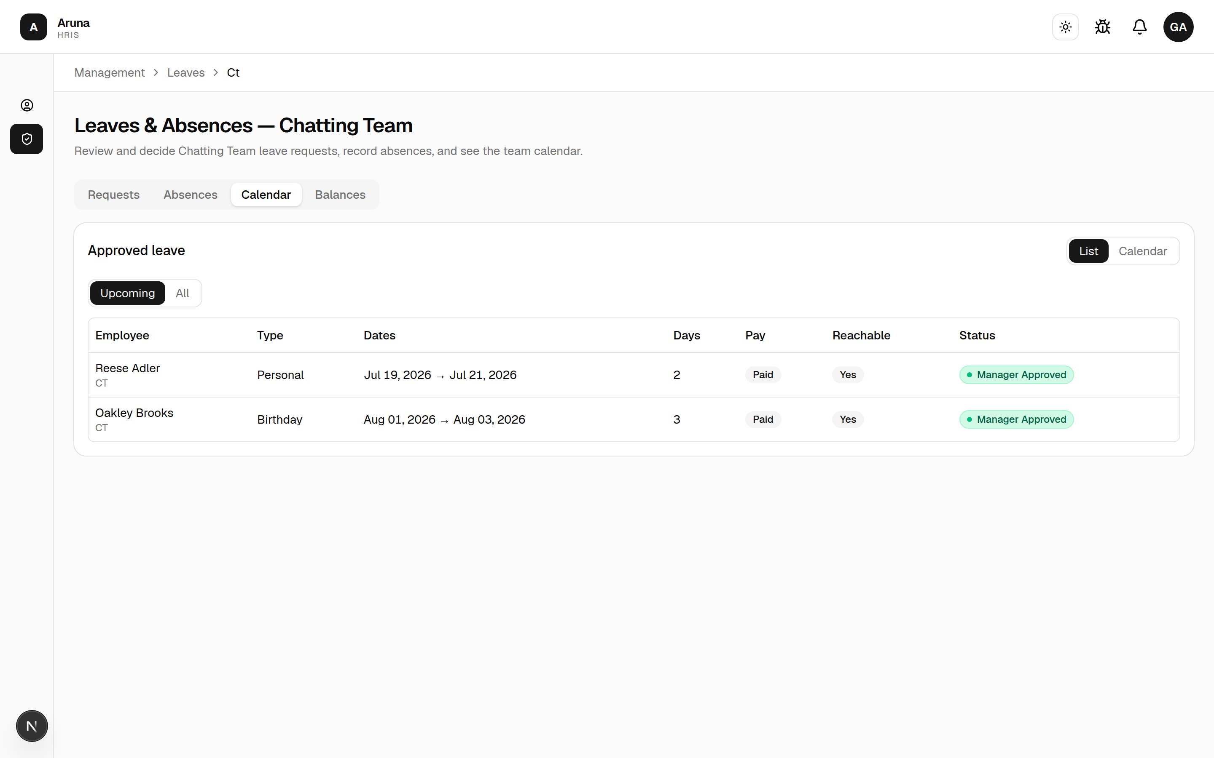The image size is (1214, 758).
Task: Click the Dates column header
Action: click(379, 335)
